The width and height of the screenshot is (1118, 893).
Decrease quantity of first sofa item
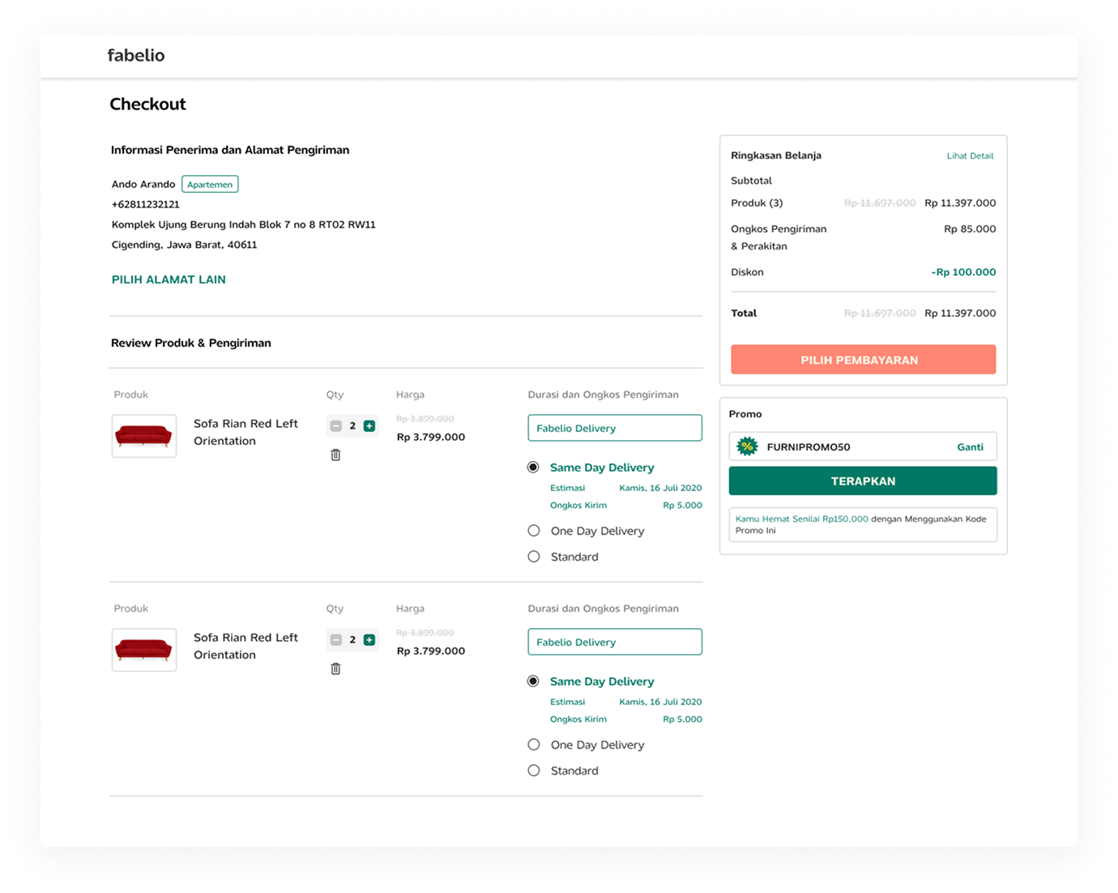336,425
